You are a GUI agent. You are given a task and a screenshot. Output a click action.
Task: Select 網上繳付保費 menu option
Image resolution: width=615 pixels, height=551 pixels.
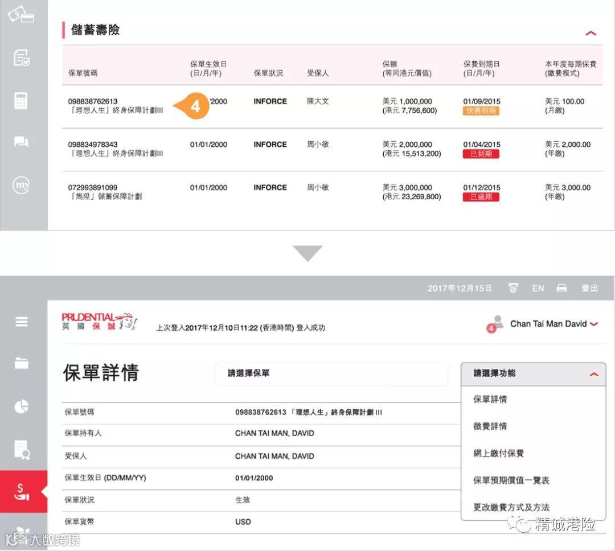point(498,453)
